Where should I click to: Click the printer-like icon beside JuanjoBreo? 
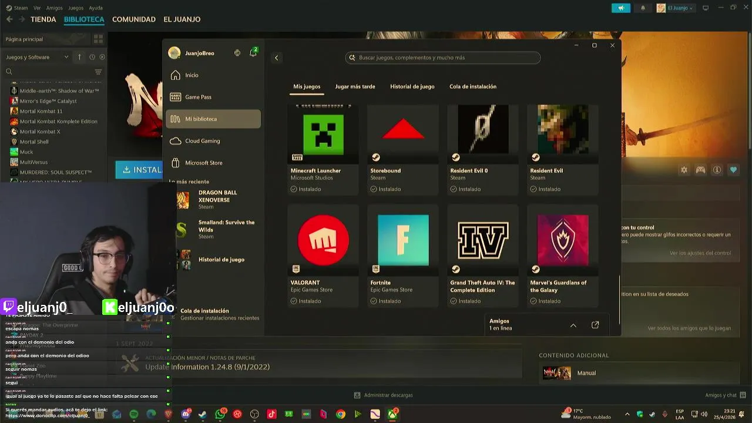pos(237,53)
